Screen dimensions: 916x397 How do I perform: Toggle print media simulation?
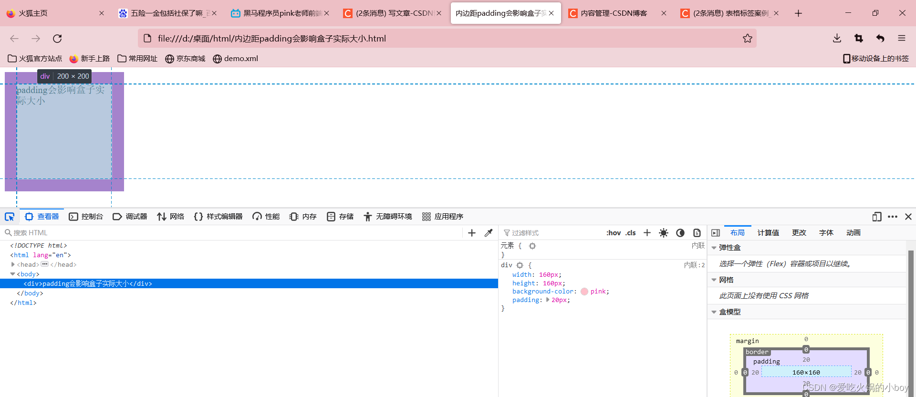(x=697, y=233)
